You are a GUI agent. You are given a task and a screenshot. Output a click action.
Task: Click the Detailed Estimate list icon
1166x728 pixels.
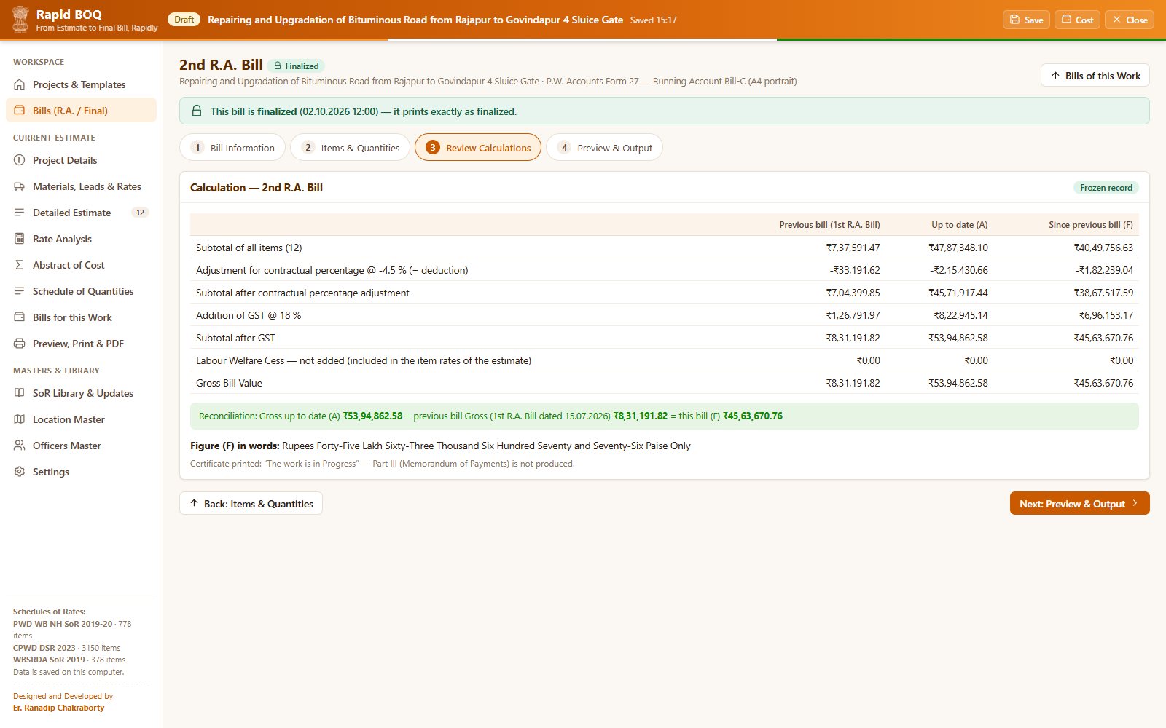pos(20,213)
